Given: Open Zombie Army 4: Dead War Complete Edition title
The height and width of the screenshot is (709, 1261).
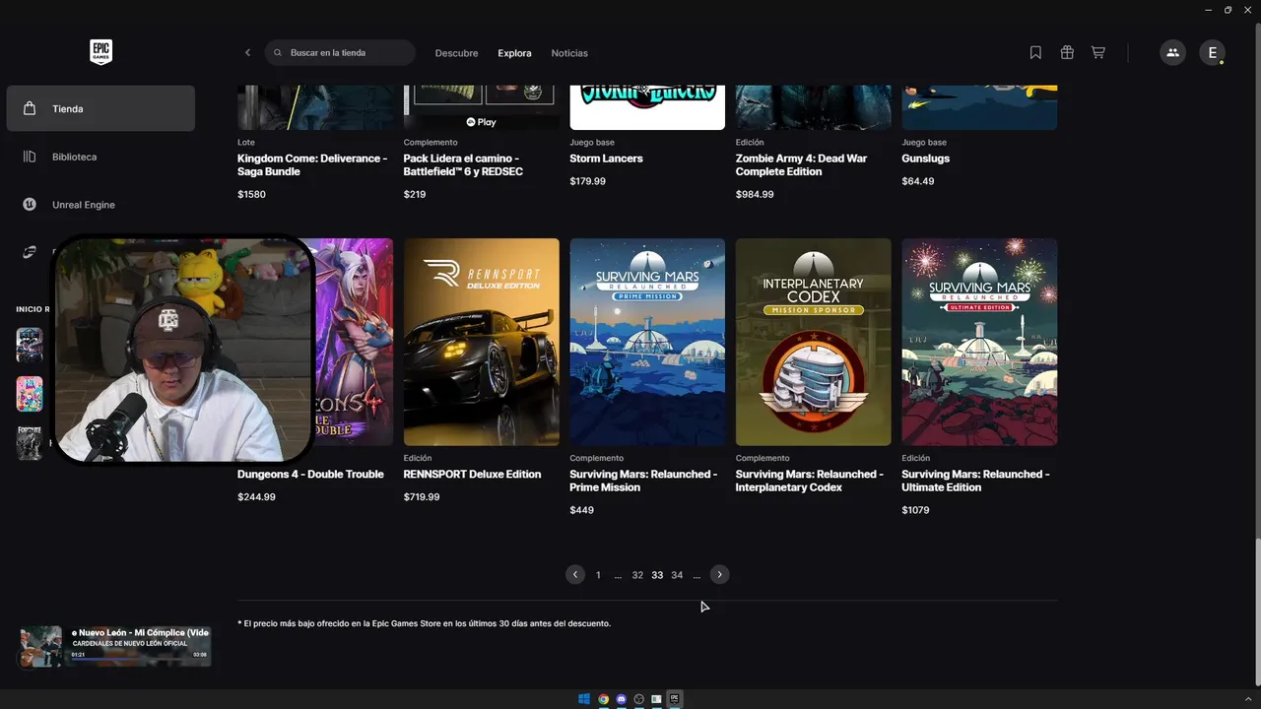Looking at the screenshot, I should pos(801,164).
